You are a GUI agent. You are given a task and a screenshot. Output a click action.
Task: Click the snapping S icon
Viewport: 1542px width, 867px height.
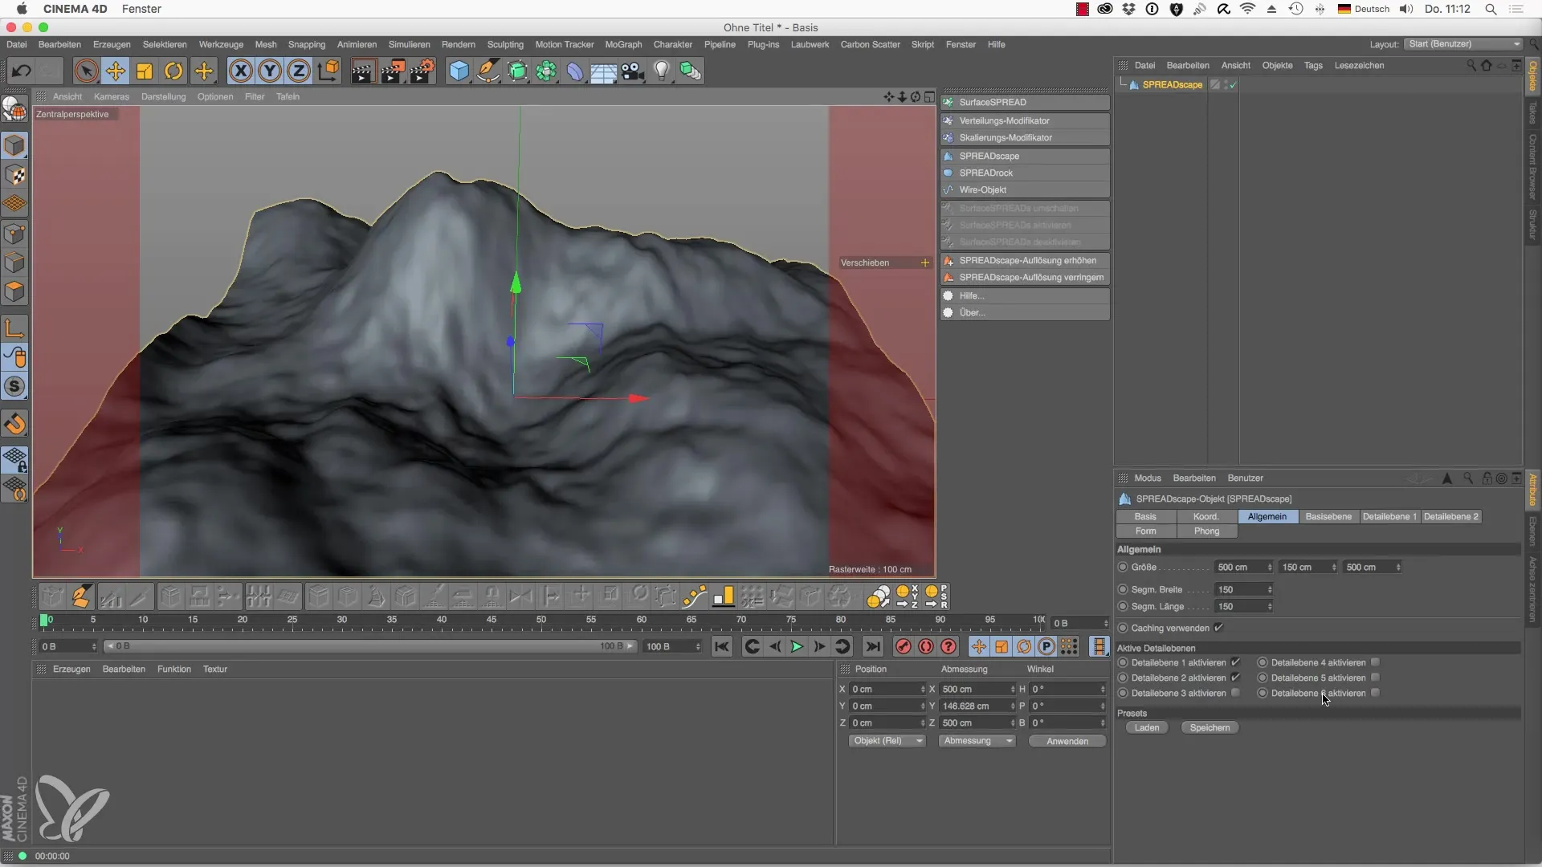coord(14,387)
